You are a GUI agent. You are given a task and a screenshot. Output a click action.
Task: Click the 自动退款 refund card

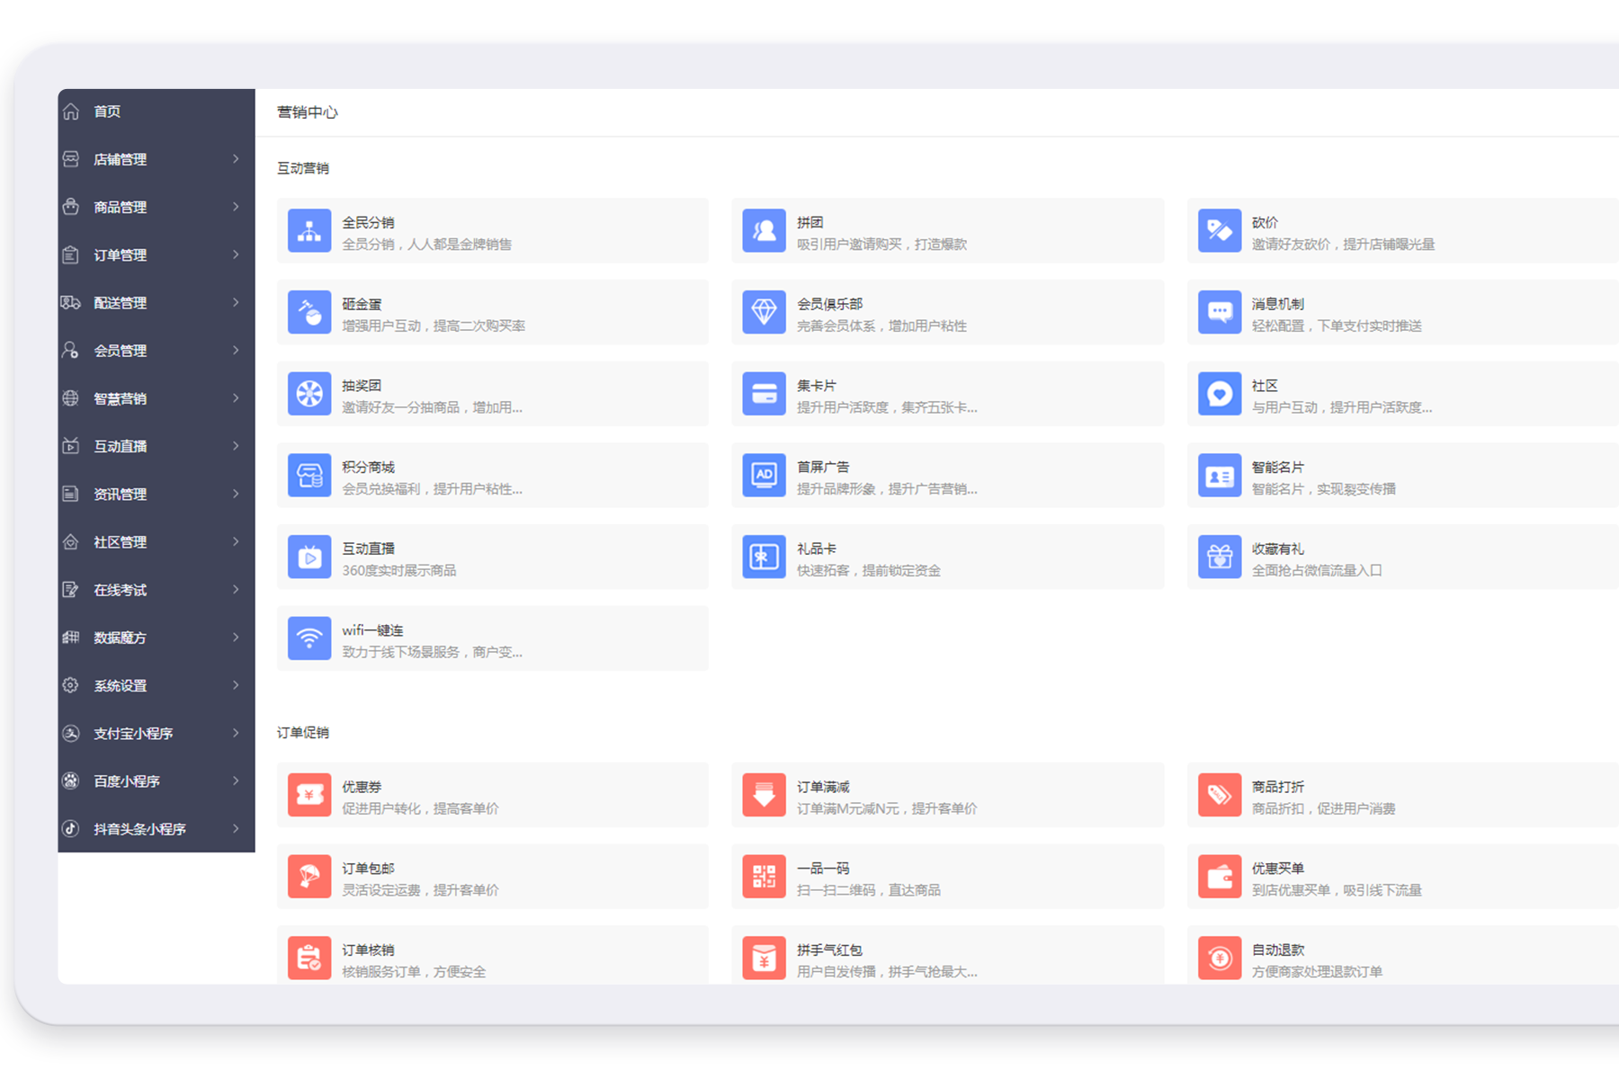[x=1277, y=950]
